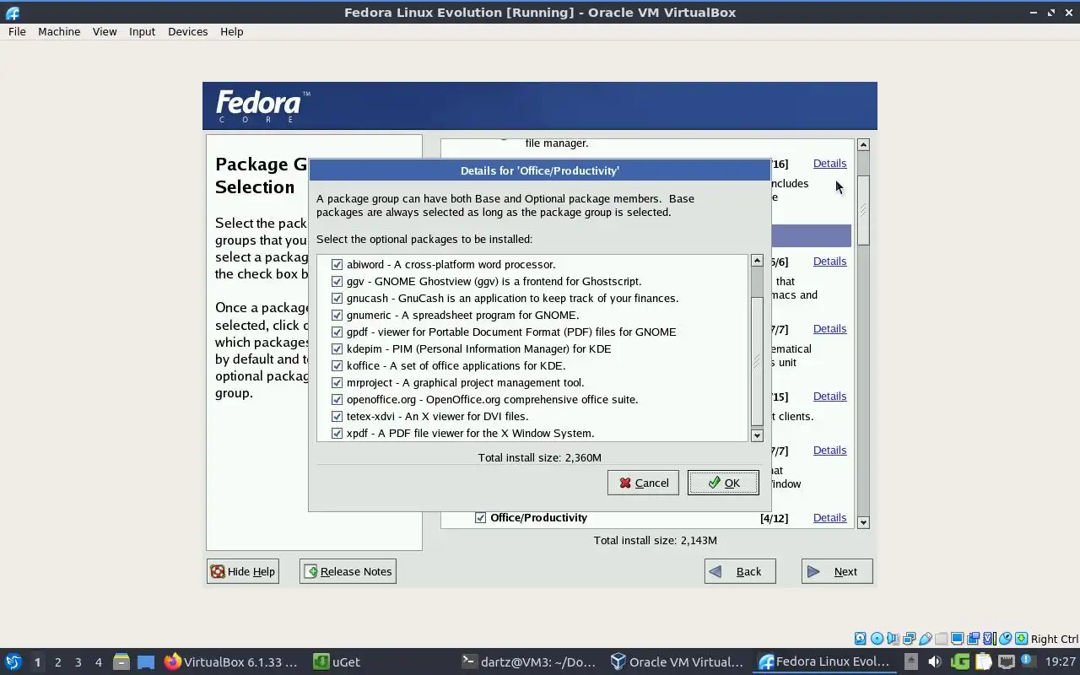
Task: Open the Details link beside [7/7] mathematical group
Action: (x=829, y=328)
